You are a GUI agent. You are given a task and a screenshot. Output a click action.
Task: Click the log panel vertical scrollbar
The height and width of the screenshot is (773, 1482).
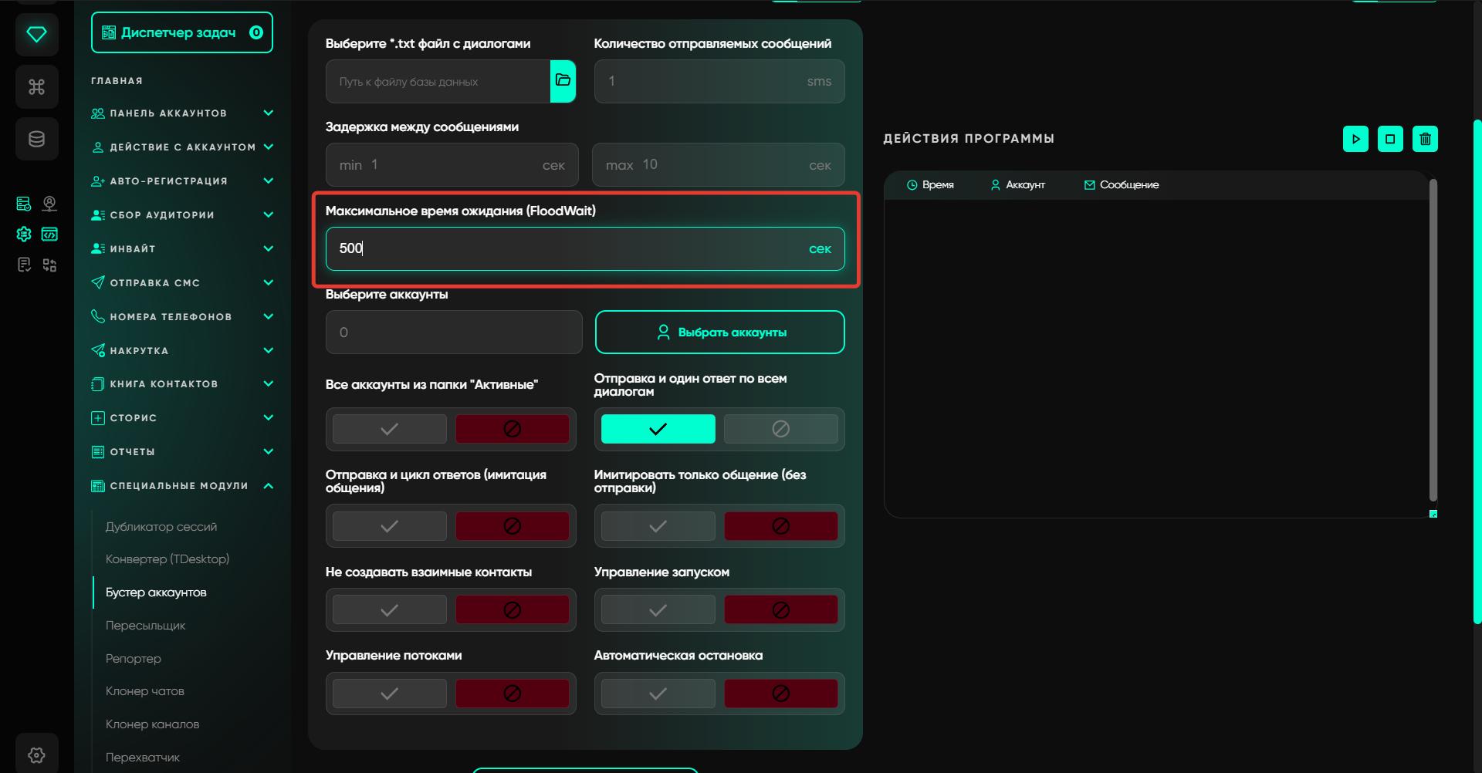1433,339
